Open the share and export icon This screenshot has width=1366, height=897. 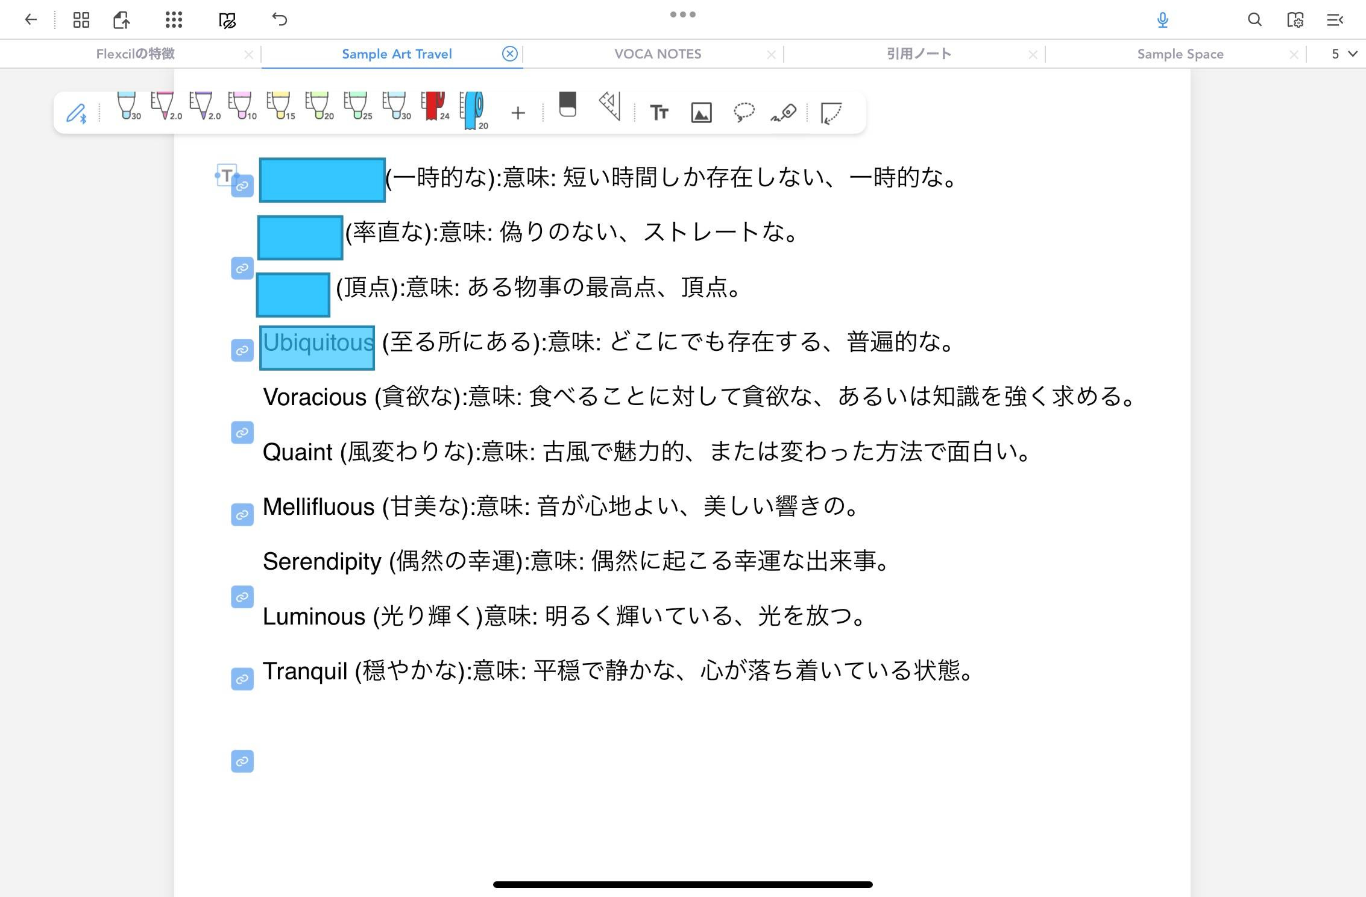click(x=121, y=20)
